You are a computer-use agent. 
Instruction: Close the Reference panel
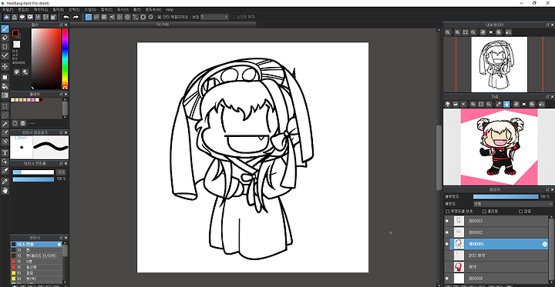point(552,96)
